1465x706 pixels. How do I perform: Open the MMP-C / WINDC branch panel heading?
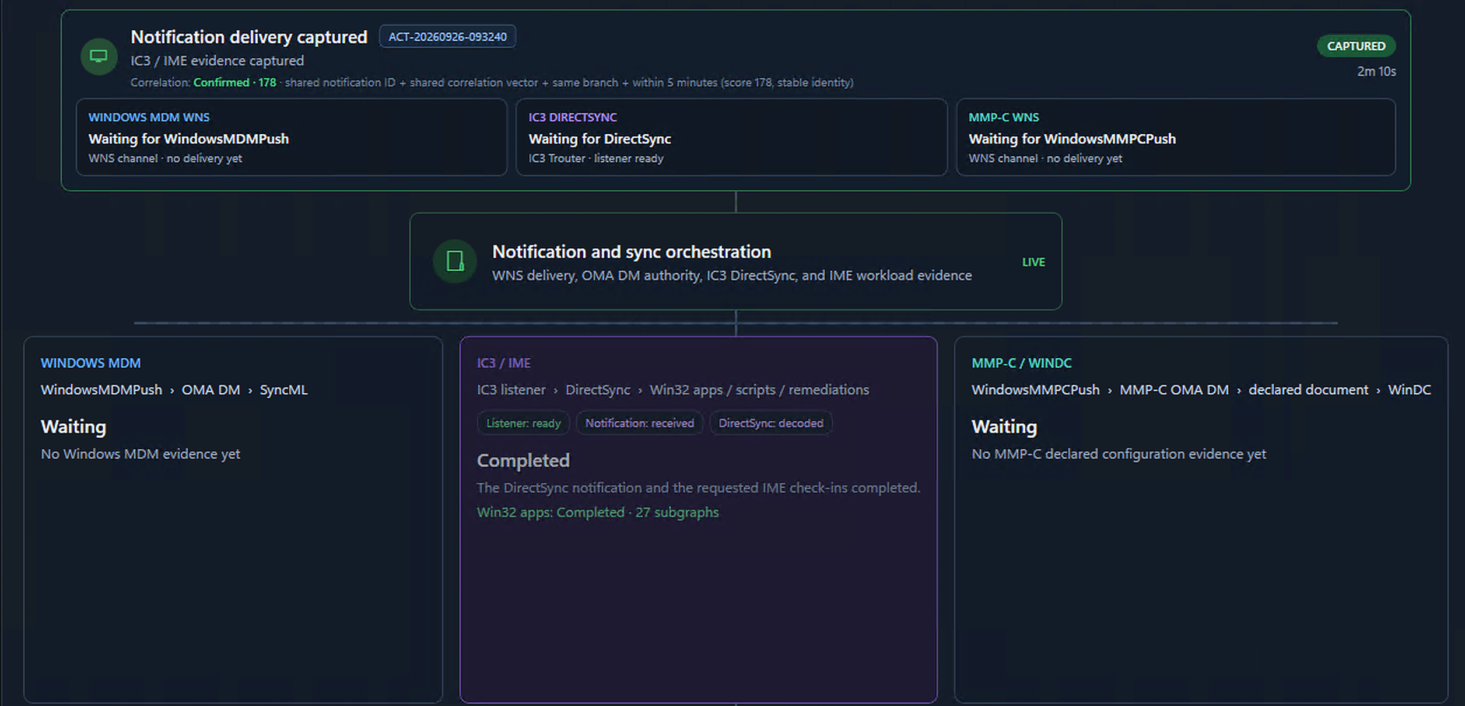pos(1022,363)
